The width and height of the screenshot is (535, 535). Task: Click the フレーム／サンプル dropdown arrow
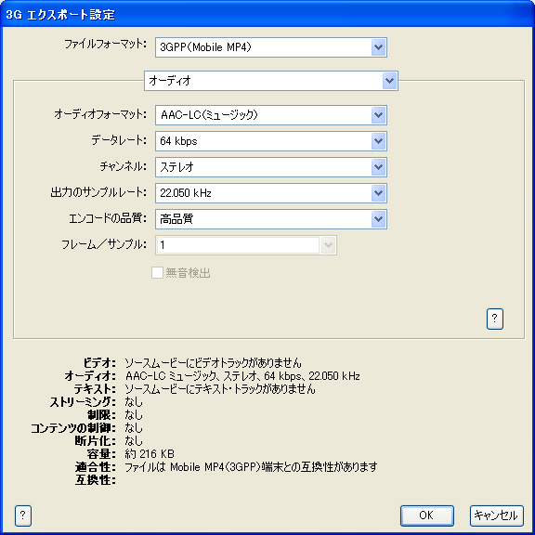pyautogui.click(x=328, y=244)
